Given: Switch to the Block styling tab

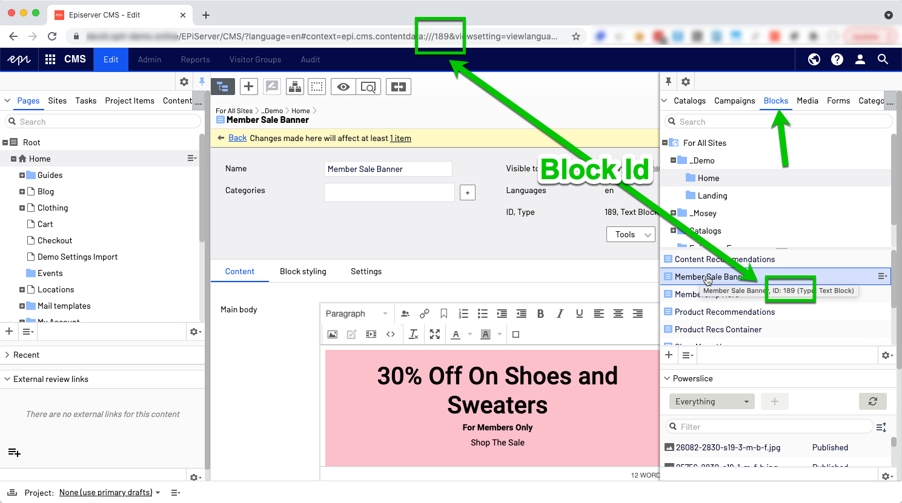Looking at the screenshot, I should 303,271.
